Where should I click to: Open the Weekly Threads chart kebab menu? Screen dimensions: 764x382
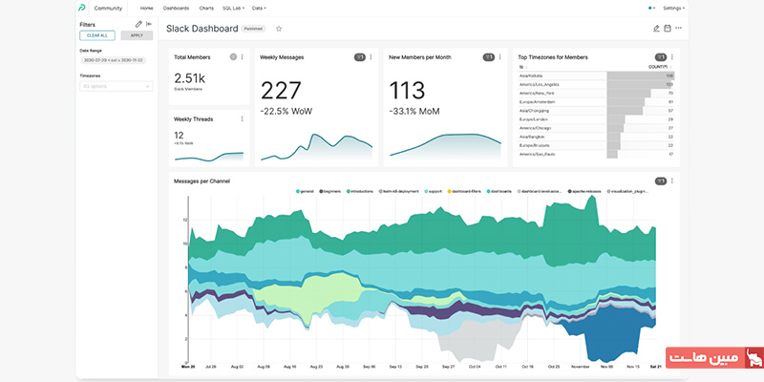243,119
